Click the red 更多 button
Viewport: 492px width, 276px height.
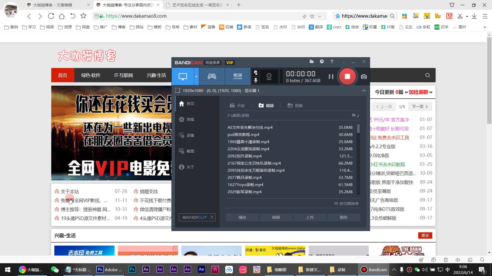tap(425, 235)
